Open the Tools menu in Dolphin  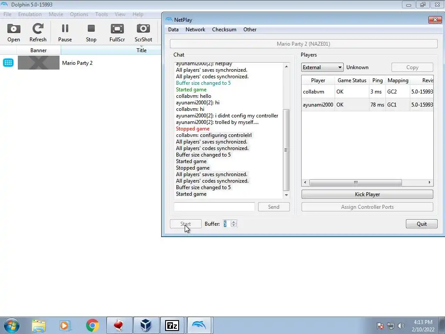pyautogui.click(x=101, y=14)
